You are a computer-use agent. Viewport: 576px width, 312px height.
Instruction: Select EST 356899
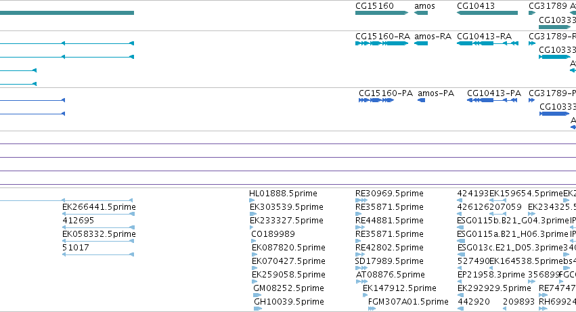click(x=544, y=275)
